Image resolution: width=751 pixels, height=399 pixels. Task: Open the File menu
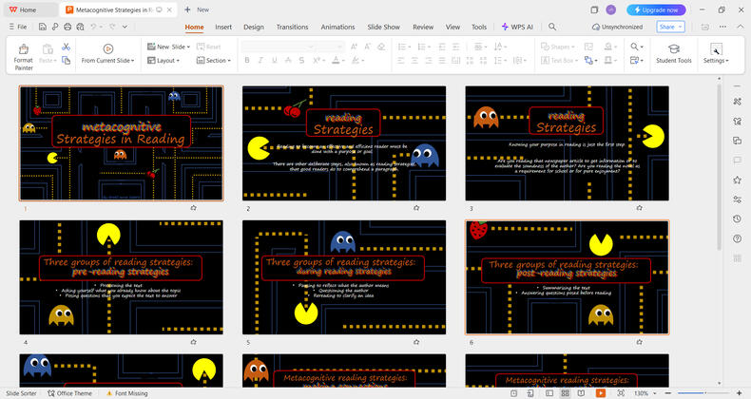(18, 27)
